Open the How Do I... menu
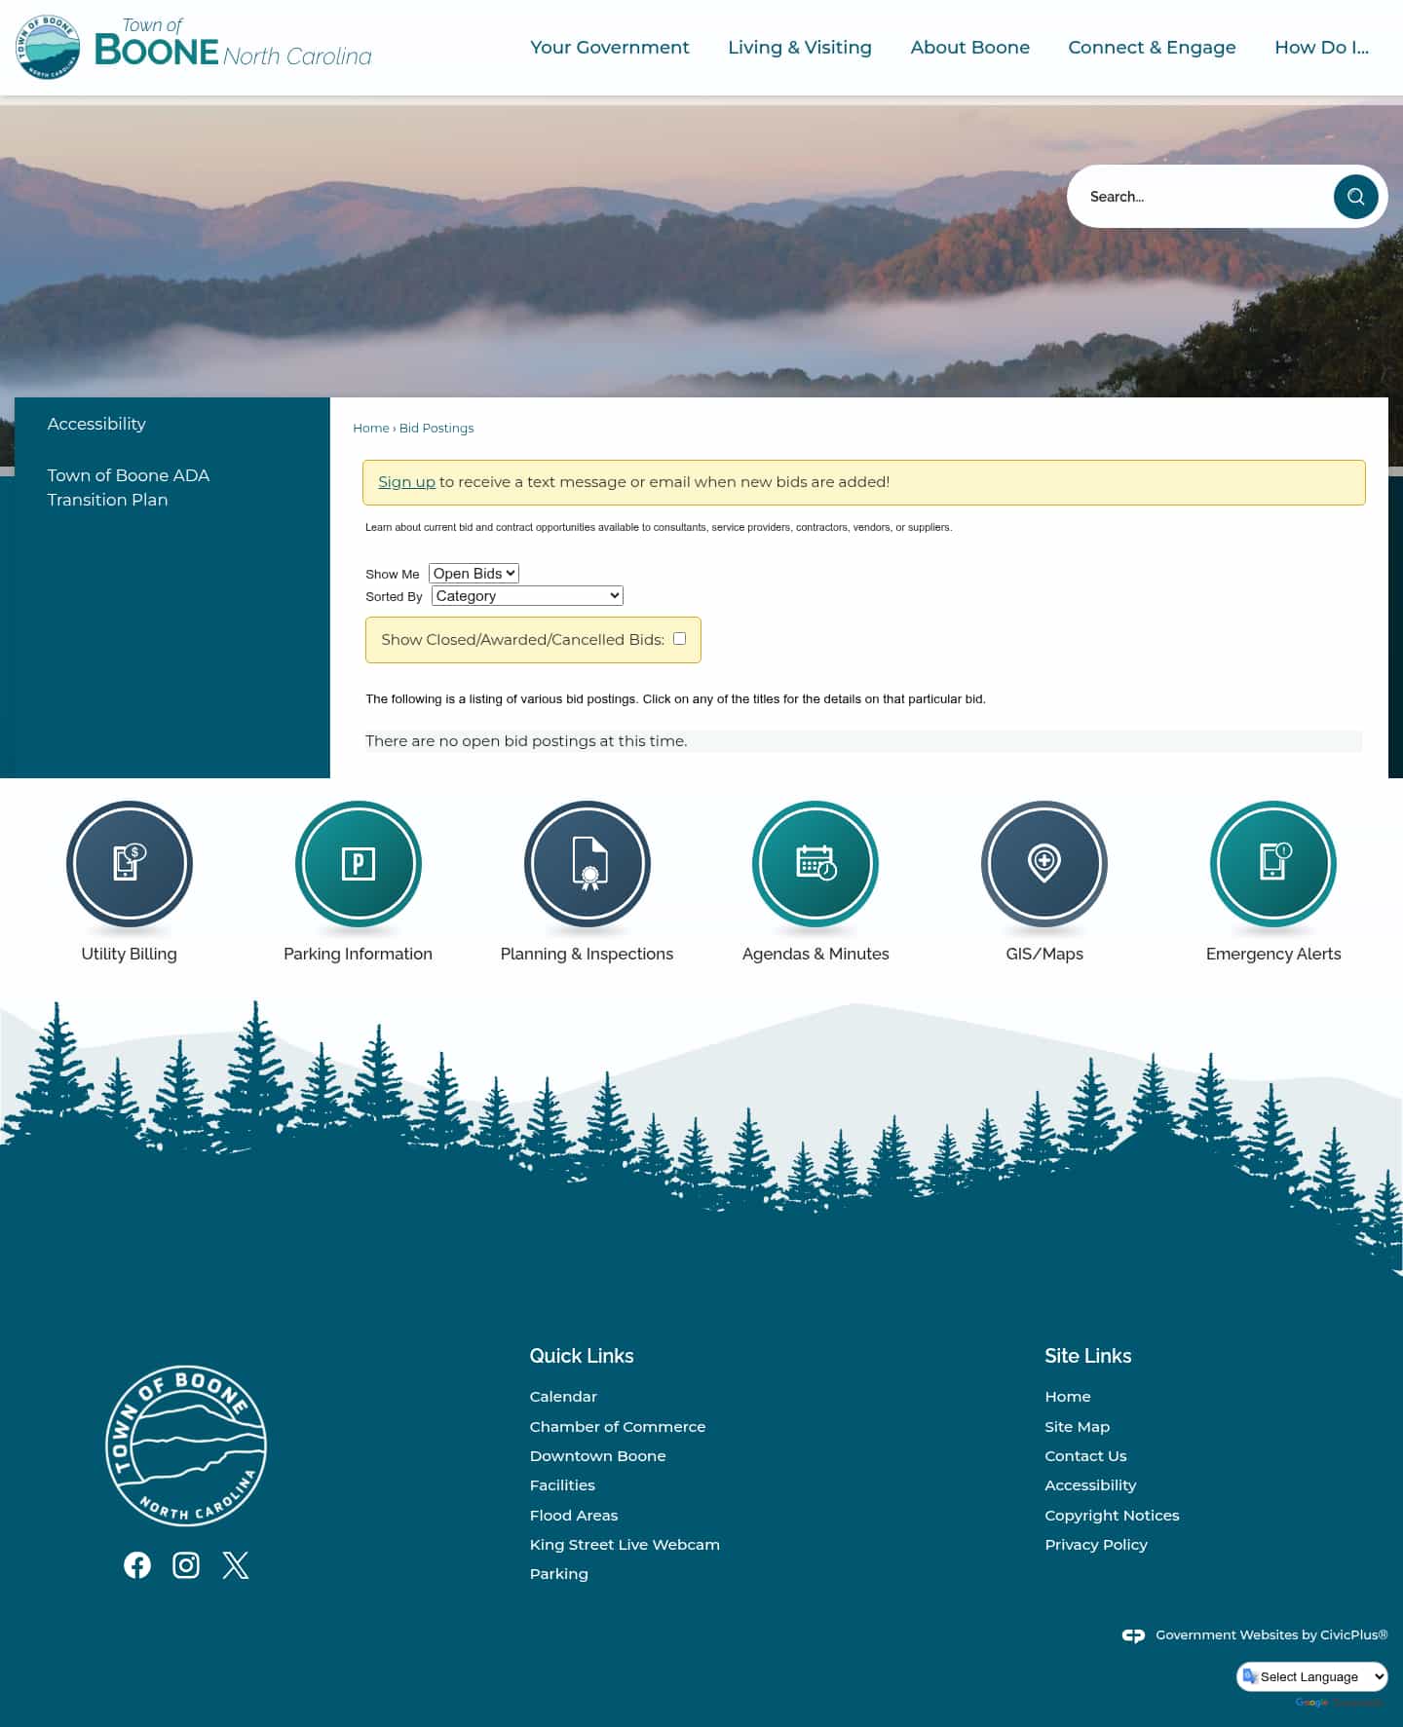 (x=1321, y=47)
